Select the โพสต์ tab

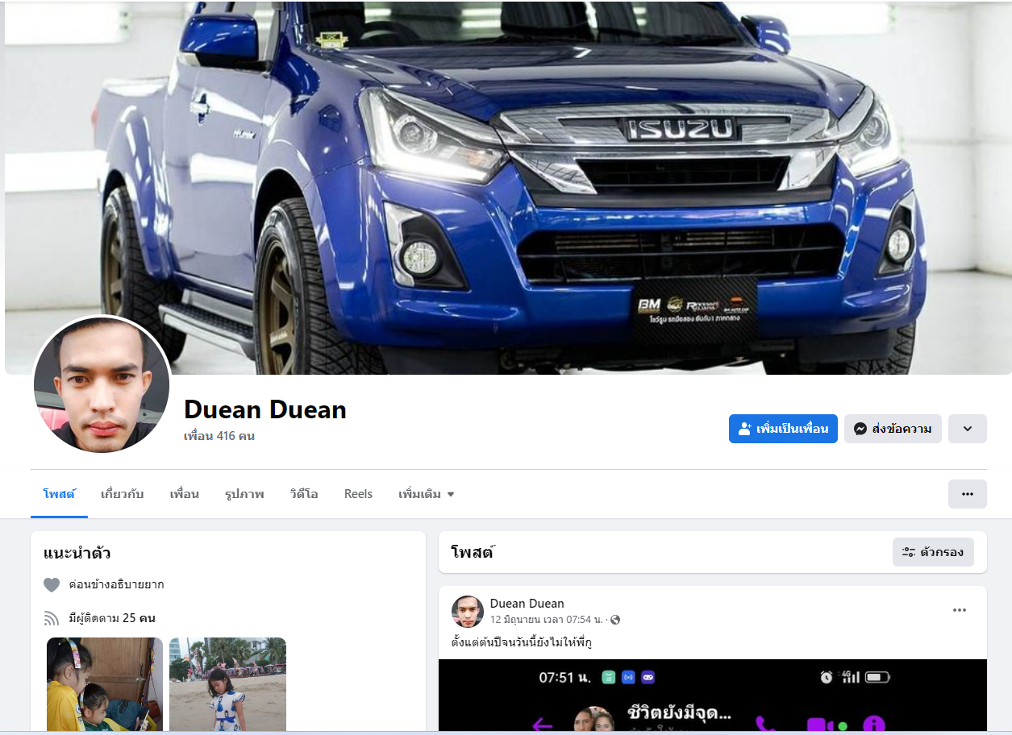tap(59, 494)
